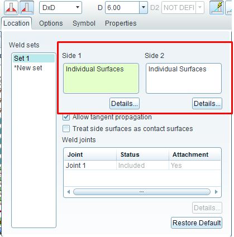The image size is (234, 237).
Task: Click the Details button under Weld joints
Action: [x=207, y=208]
